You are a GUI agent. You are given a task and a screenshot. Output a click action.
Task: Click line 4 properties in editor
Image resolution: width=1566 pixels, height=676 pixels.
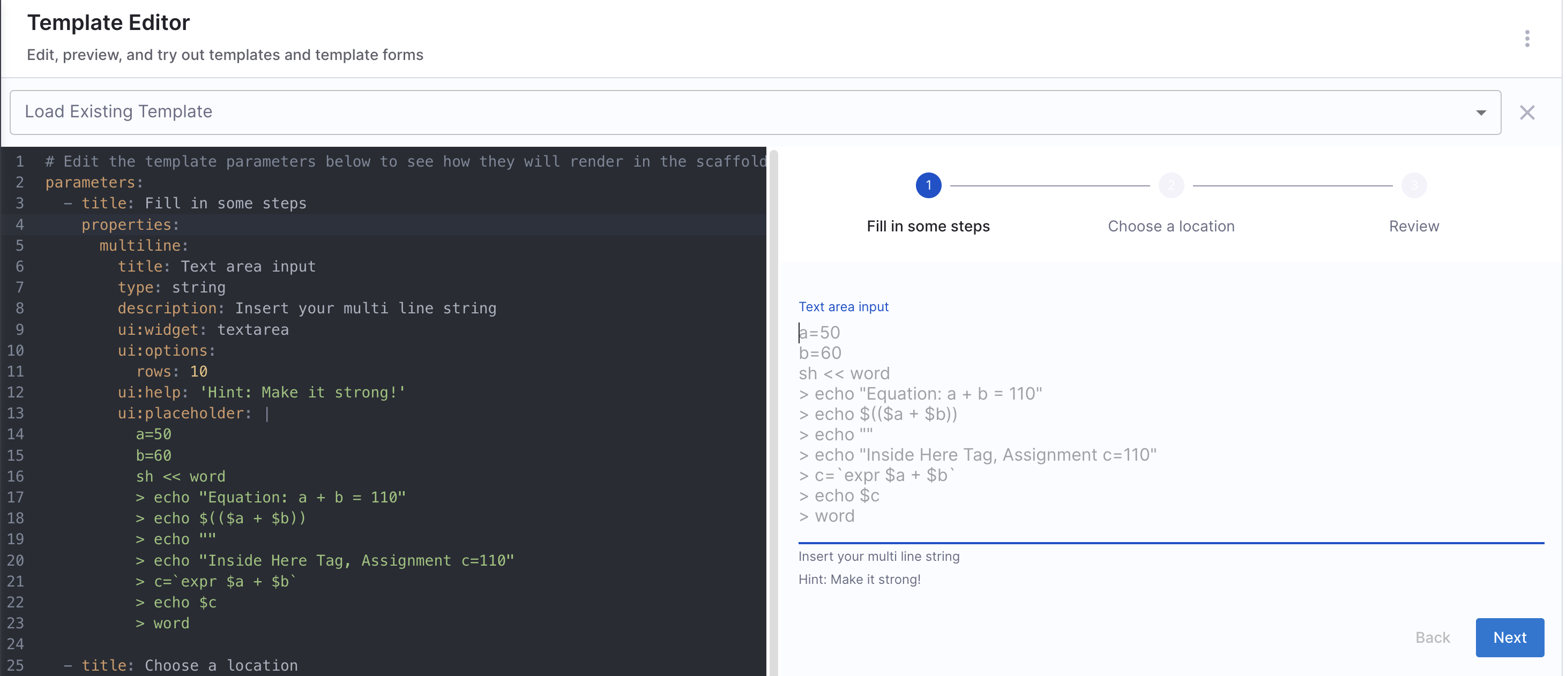pyautogui.click(x=130, y=225)
